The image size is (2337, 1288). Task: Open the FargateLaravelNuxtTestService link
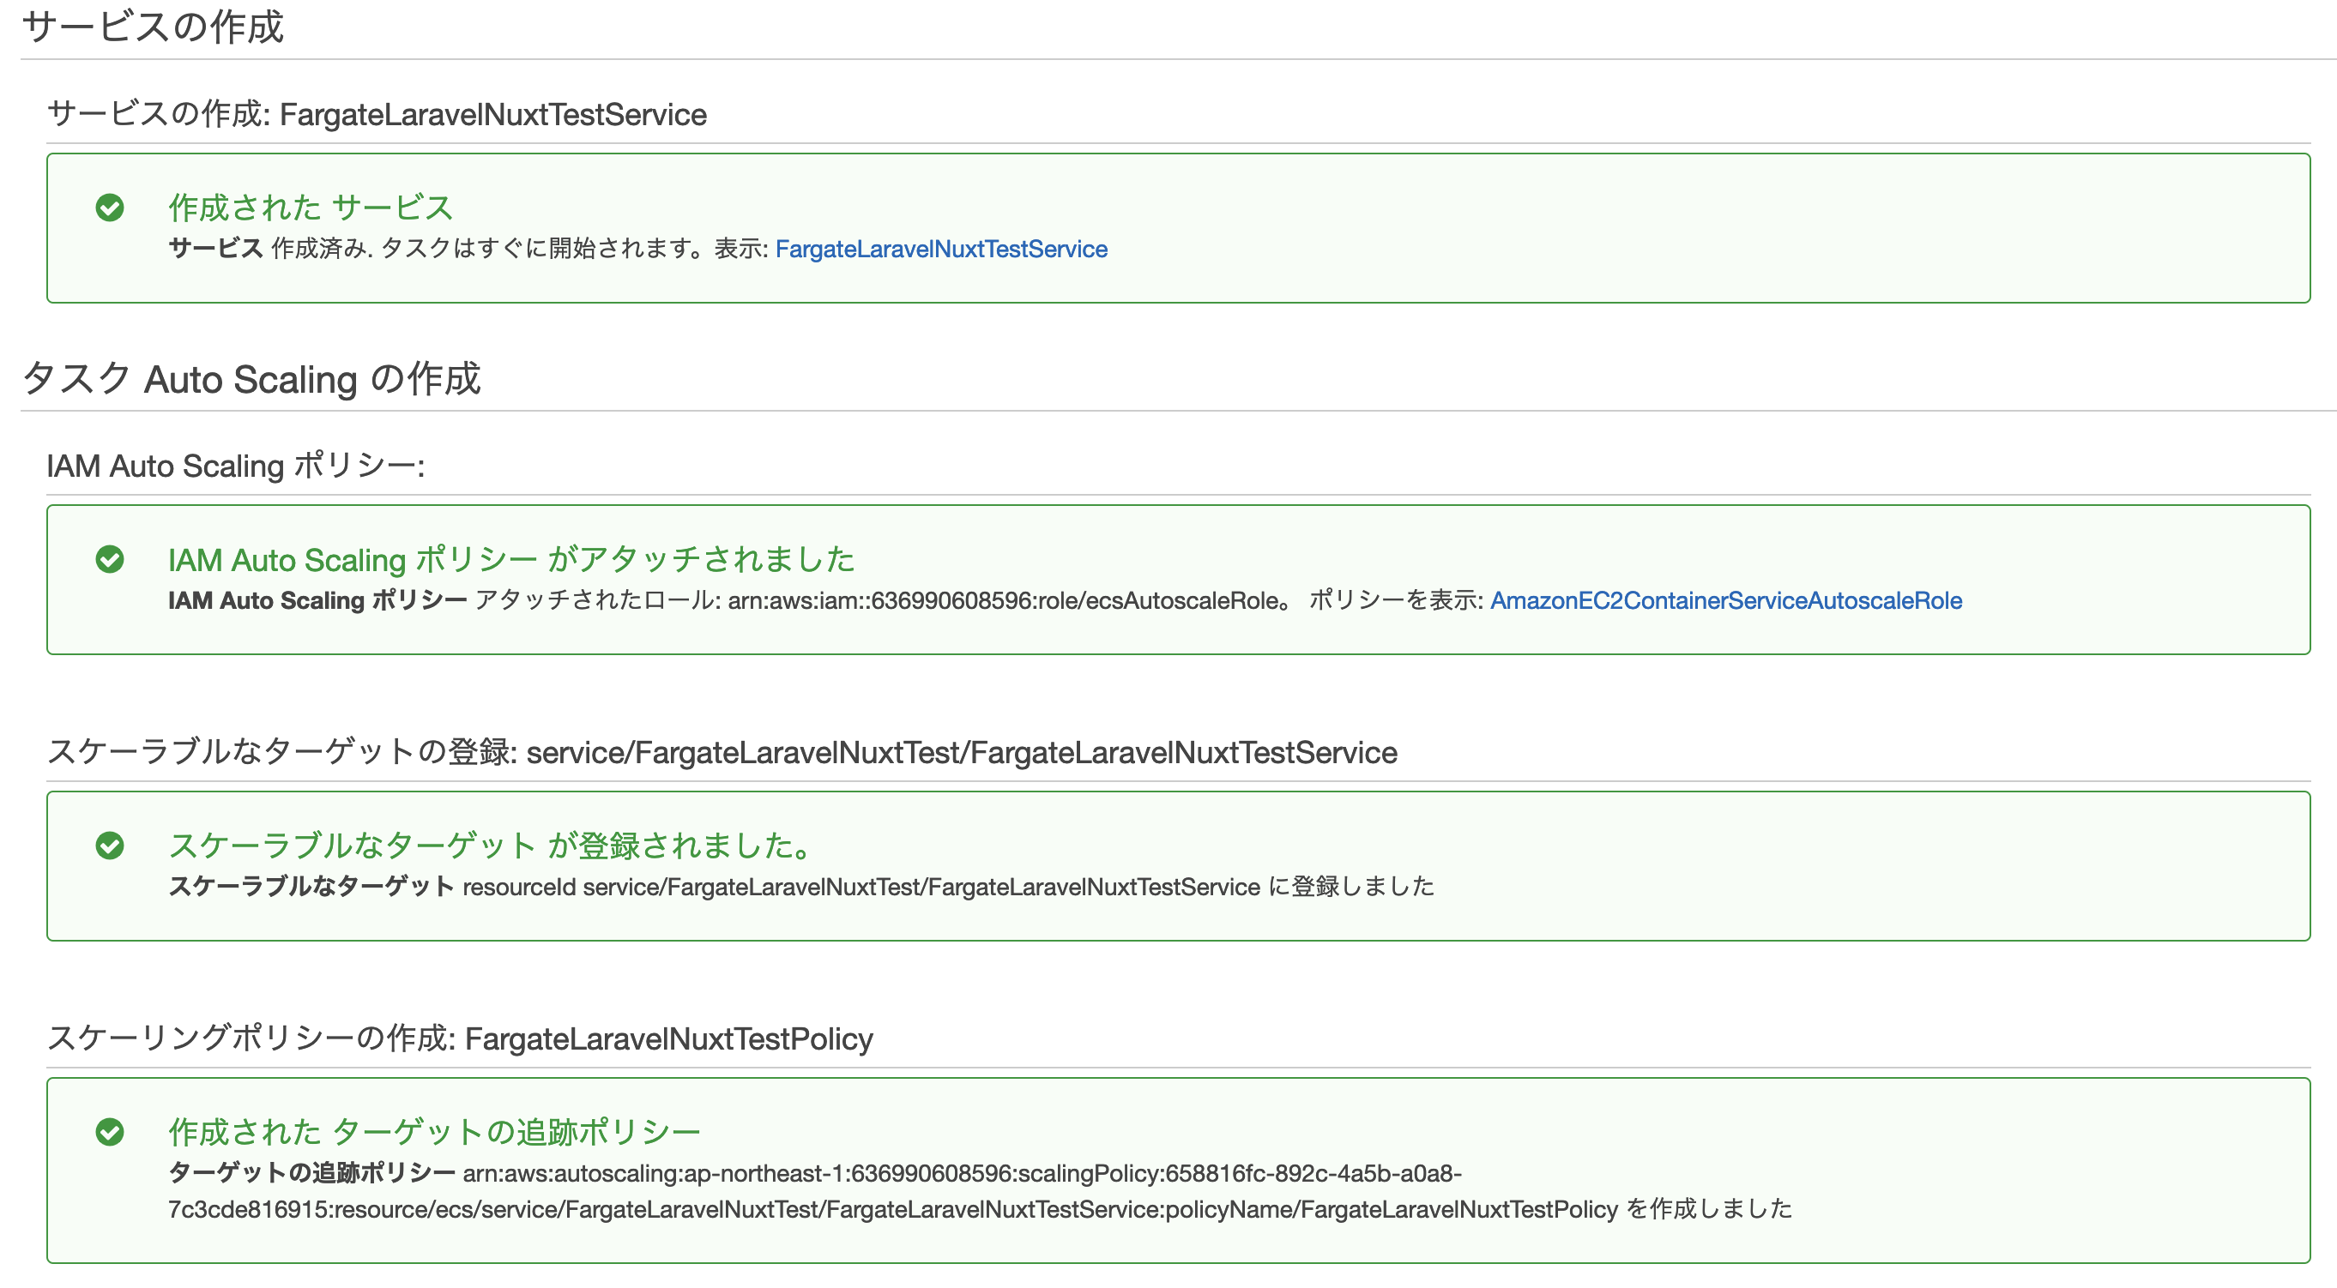point(941,250)
